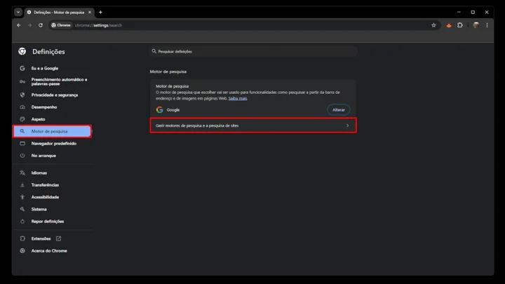Viewport: 505px width, 284px height.
Task: Expand the tab search dropdown arrow
Action: [18, 12]
